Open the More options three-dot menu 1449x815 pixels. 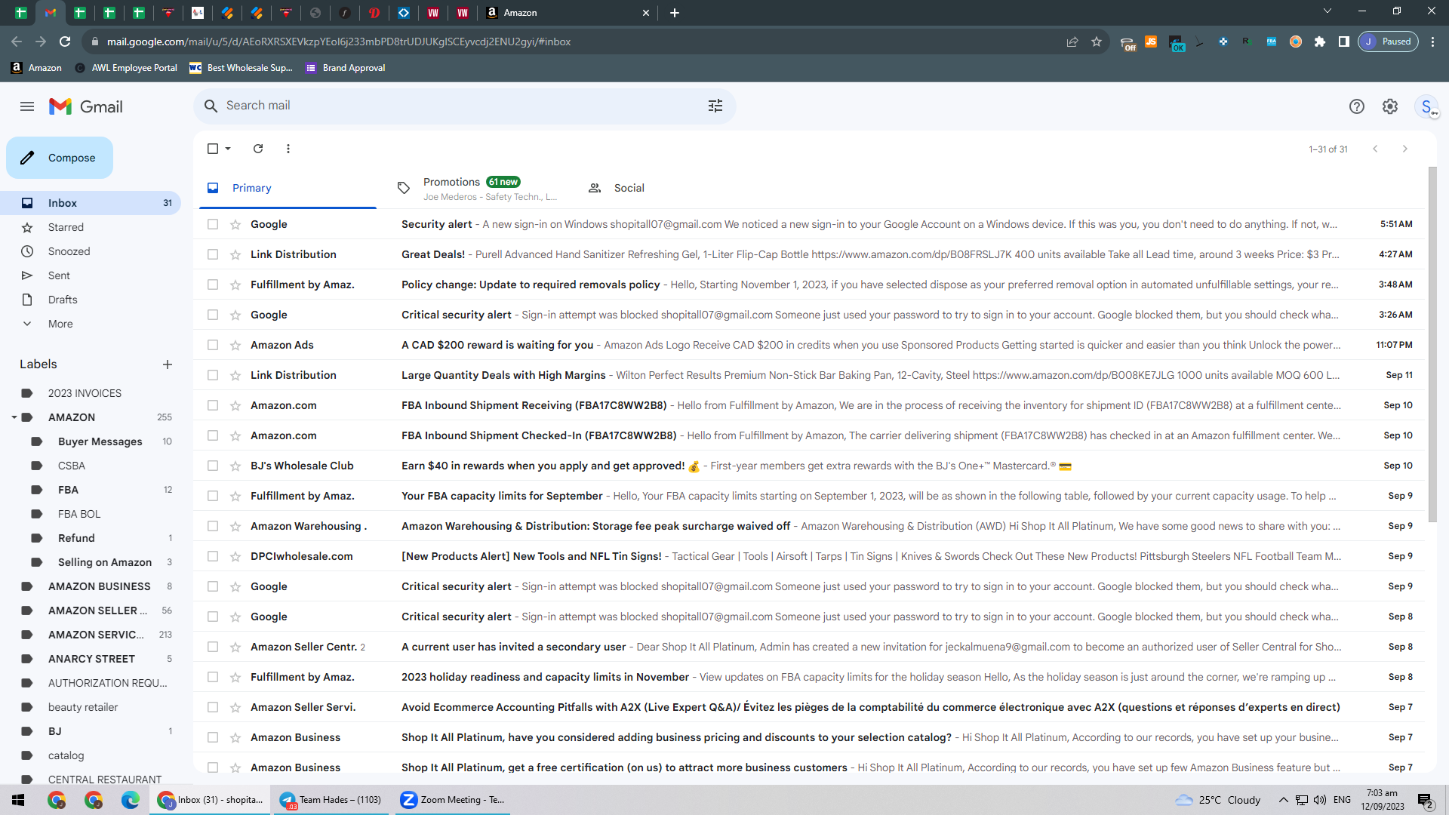pos(288,149)
